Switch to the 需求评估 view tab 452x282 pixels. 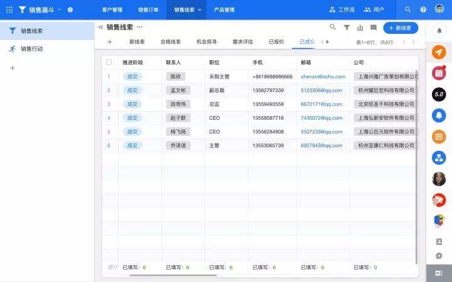[x=242, y=42]
